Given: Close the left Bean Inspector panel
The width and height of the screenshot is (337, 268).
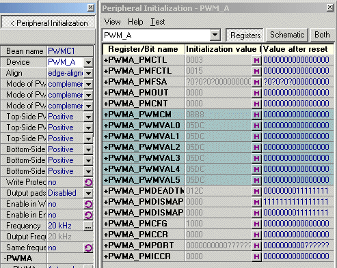Looking at the screenshot, I should [x=90, y=8].
